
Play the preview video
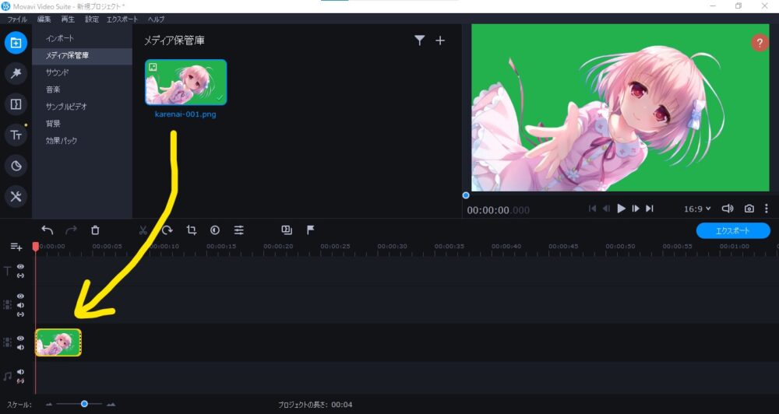coord(621,209)
